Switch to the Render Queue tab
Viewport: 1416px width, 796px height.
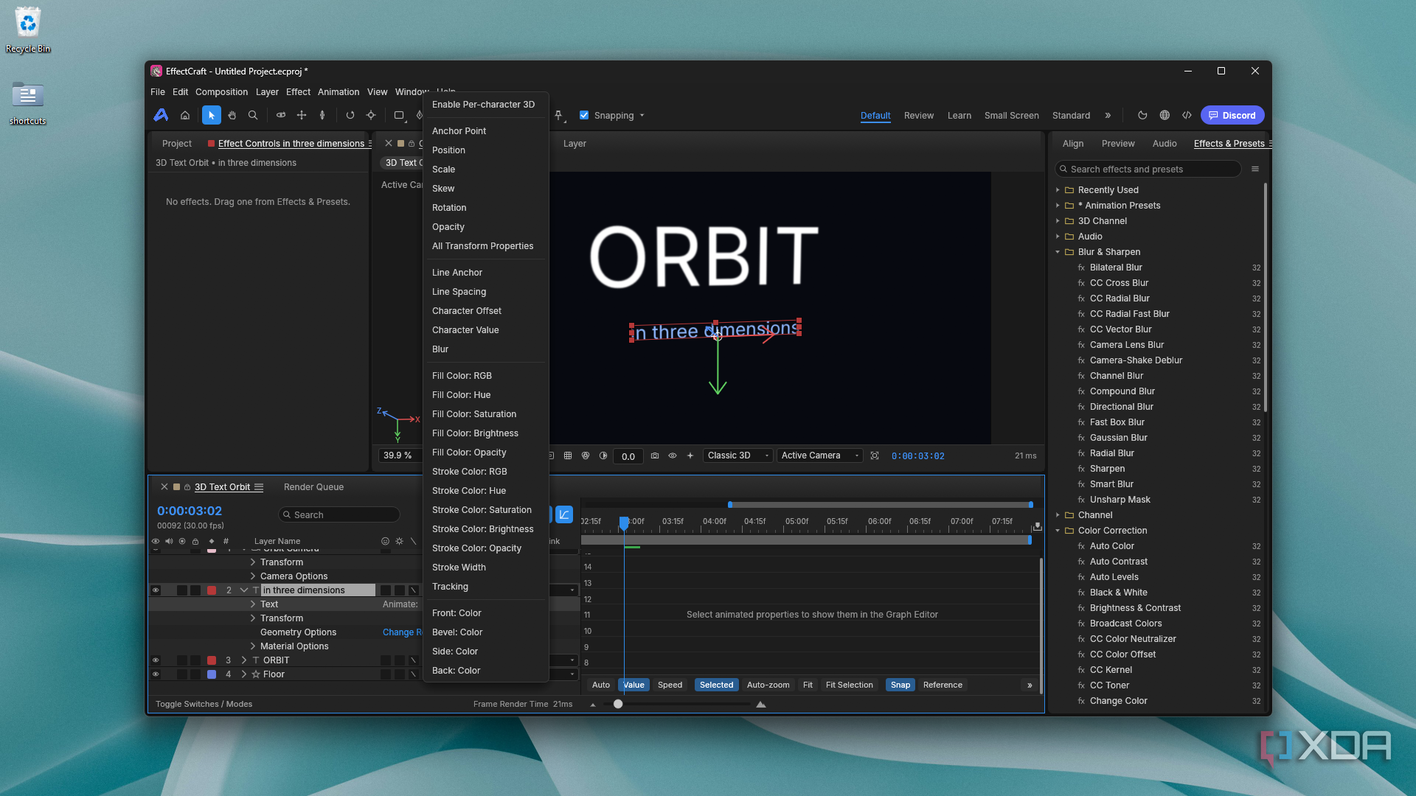click(313, 487)
